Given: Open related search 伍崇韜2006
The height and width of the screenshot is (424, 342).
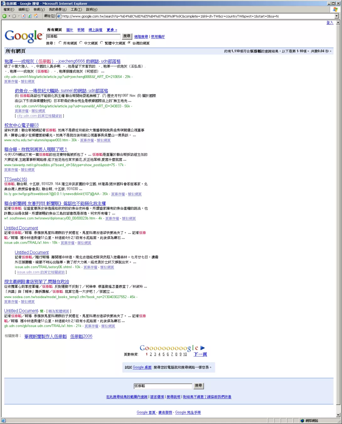Looking at the screenshot, I should [x=81, y=336].
